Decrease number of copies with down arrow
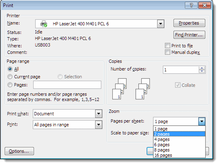 [202, 71]
